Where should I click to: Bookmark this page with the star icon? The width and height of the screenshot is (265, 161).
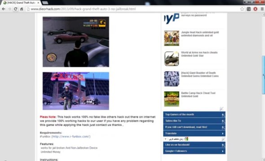pyautogui.click(x=242, y=9)
